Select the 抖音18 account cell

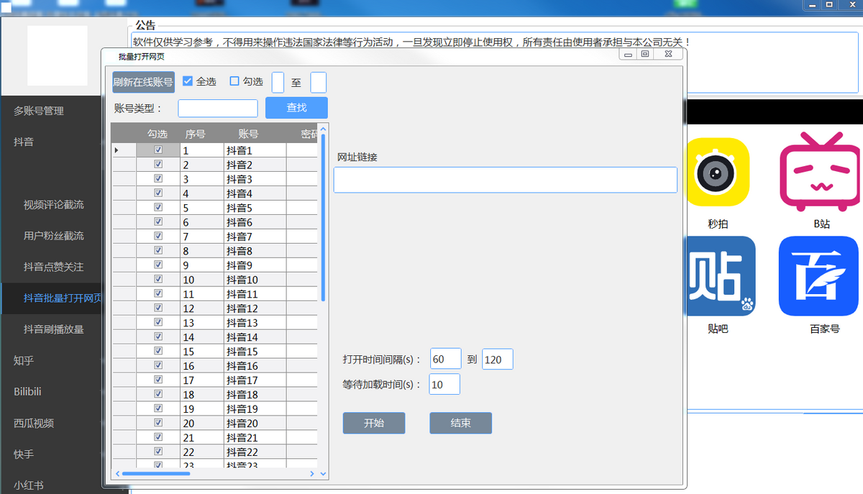[255, 395]
